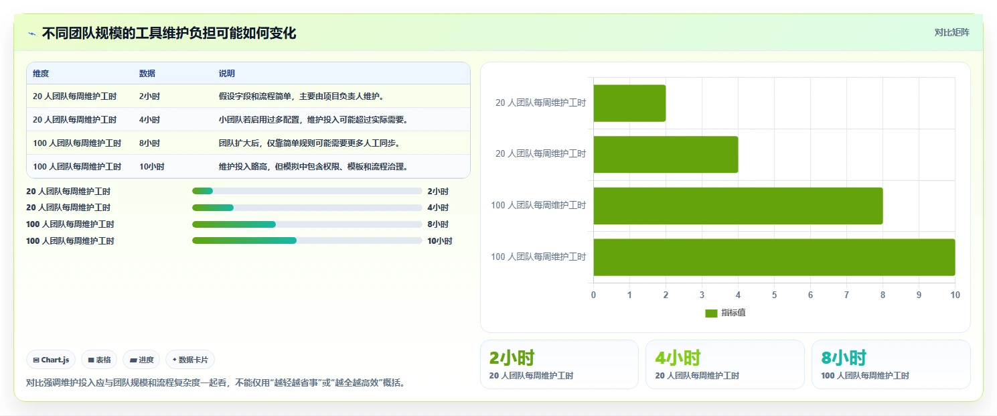Screen dimensions: 997x416
Task: Click the Chart.js chip
Action: point(52,360)
